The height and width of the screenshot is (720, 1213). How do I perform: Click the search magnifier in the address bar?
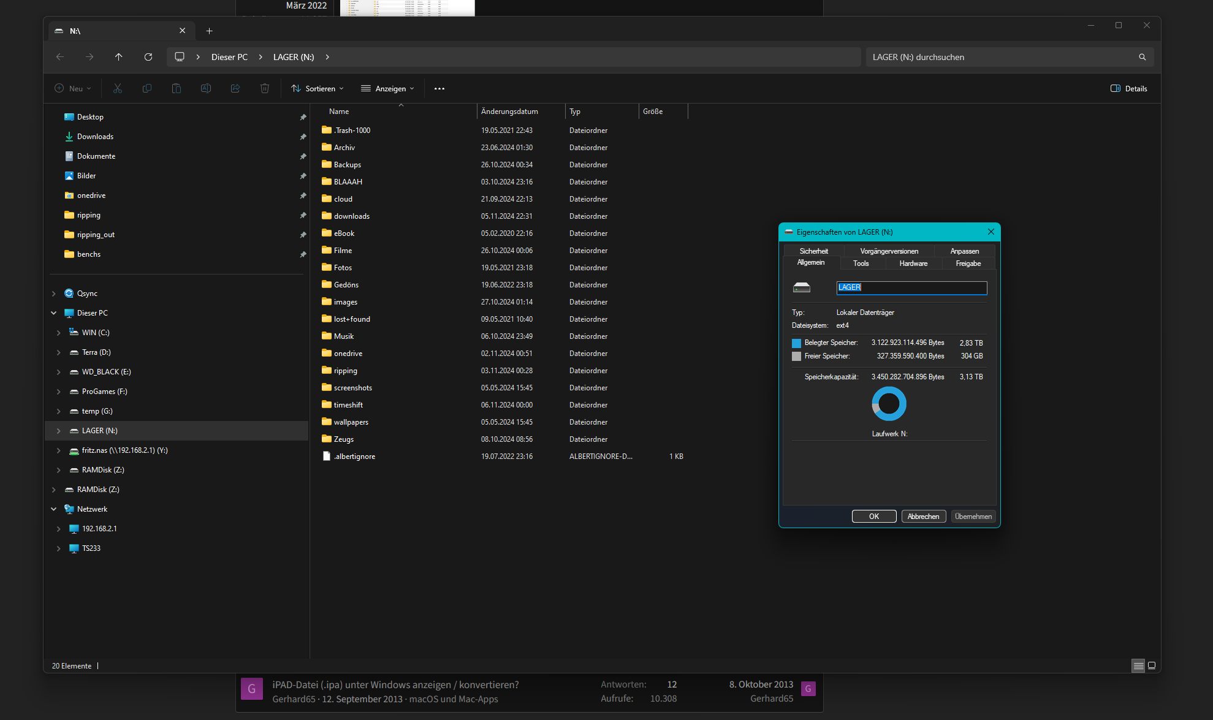[1141, 56]
